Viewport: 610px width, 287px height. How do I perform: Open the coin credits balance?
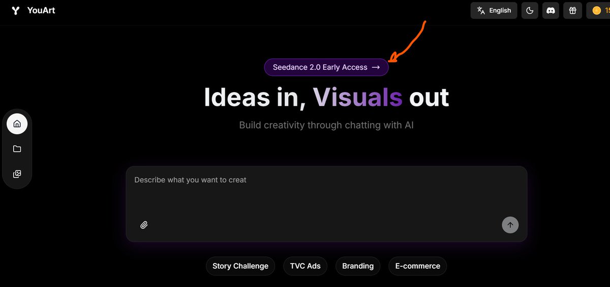(598, 11)
